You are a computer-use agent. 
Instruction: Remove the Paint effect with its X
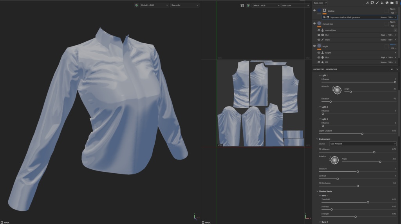click(x=396, y=40)
